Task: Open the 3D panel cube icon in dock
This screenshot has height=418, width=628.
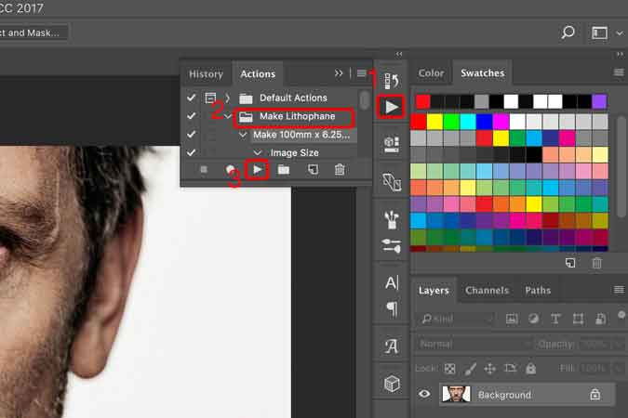Action: tap(392, 384)
